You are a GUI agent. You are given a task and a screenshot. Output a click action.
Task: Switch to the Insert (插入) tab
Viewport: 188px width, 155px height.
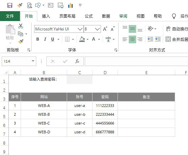pos(46,16)
